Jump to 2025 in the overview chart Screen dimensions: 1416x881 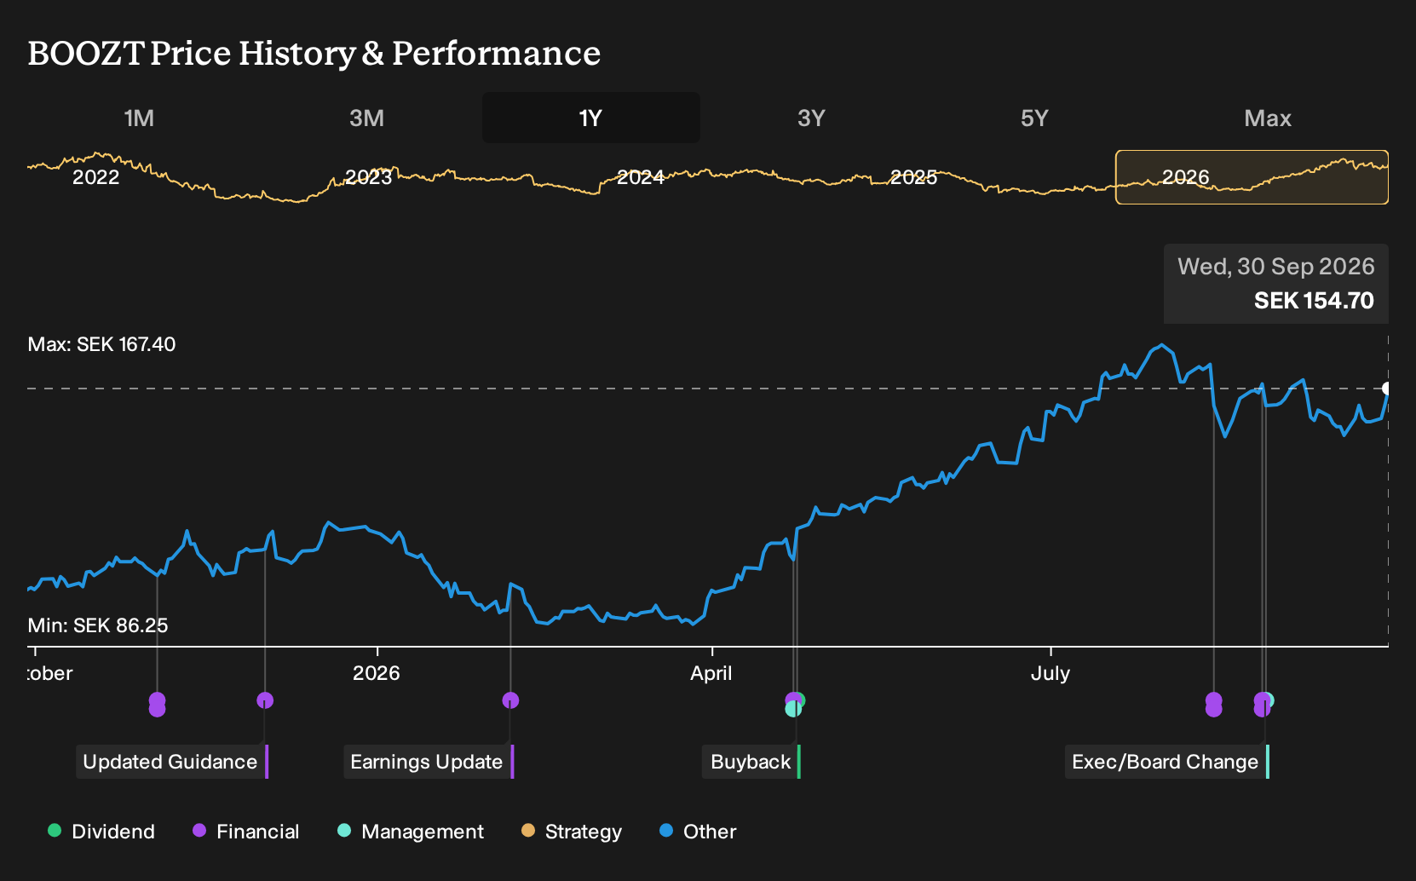pyautogui.click(x=913, y=177)
